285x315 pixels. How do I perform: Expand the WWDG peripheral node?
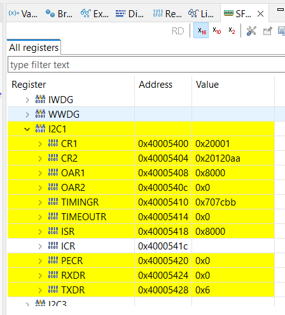(x=27, y=115)
